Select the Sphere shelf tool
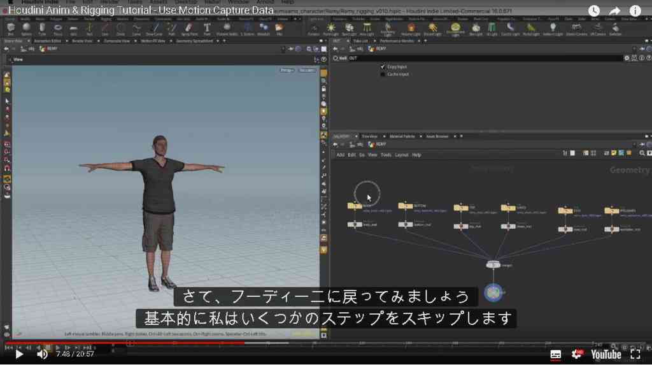 click(x=26, y=29)
